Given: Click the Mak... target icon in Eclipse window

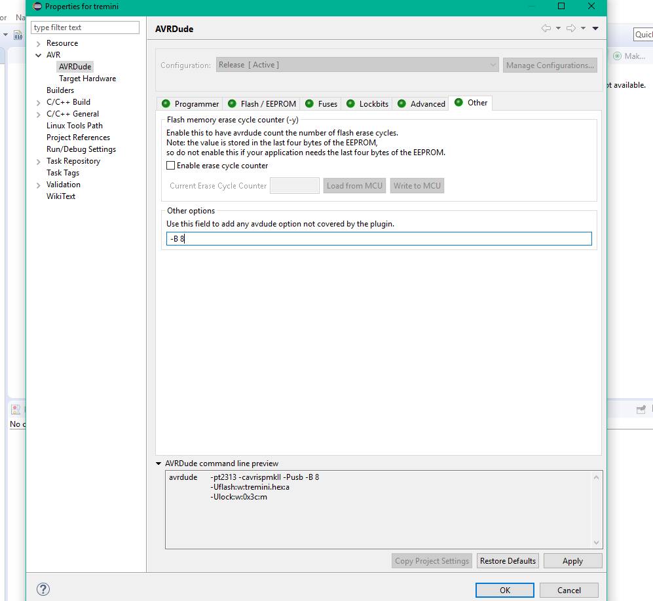Looking at the screenshot, I should pyautogui.click(x=617, y=56).
